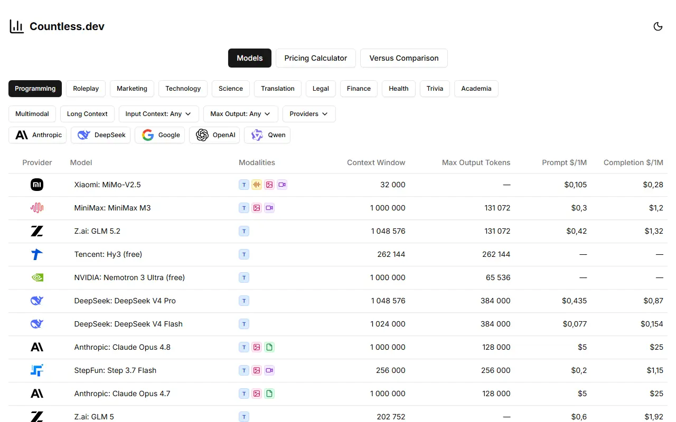The image size is (676, 422).
Task: Click the file modality icon for Claude Opus 4.7
Action: (269, 394)
